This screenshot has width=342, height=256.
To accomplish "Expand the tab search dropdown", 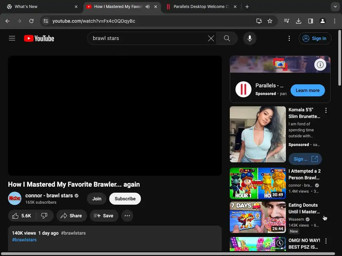I will 335,7.
